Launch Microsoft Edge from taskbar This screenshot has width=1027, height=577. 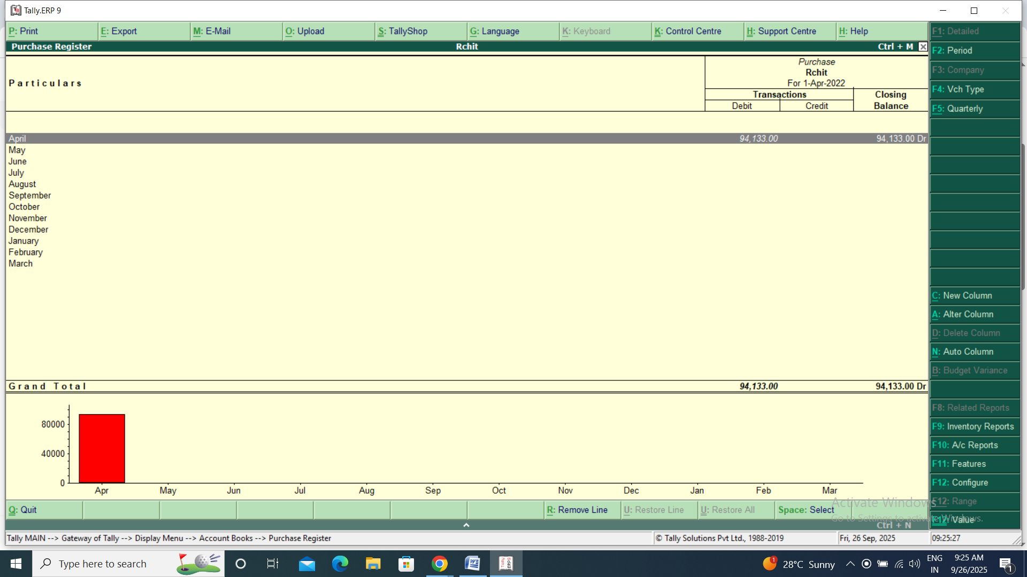click(340, 564)
